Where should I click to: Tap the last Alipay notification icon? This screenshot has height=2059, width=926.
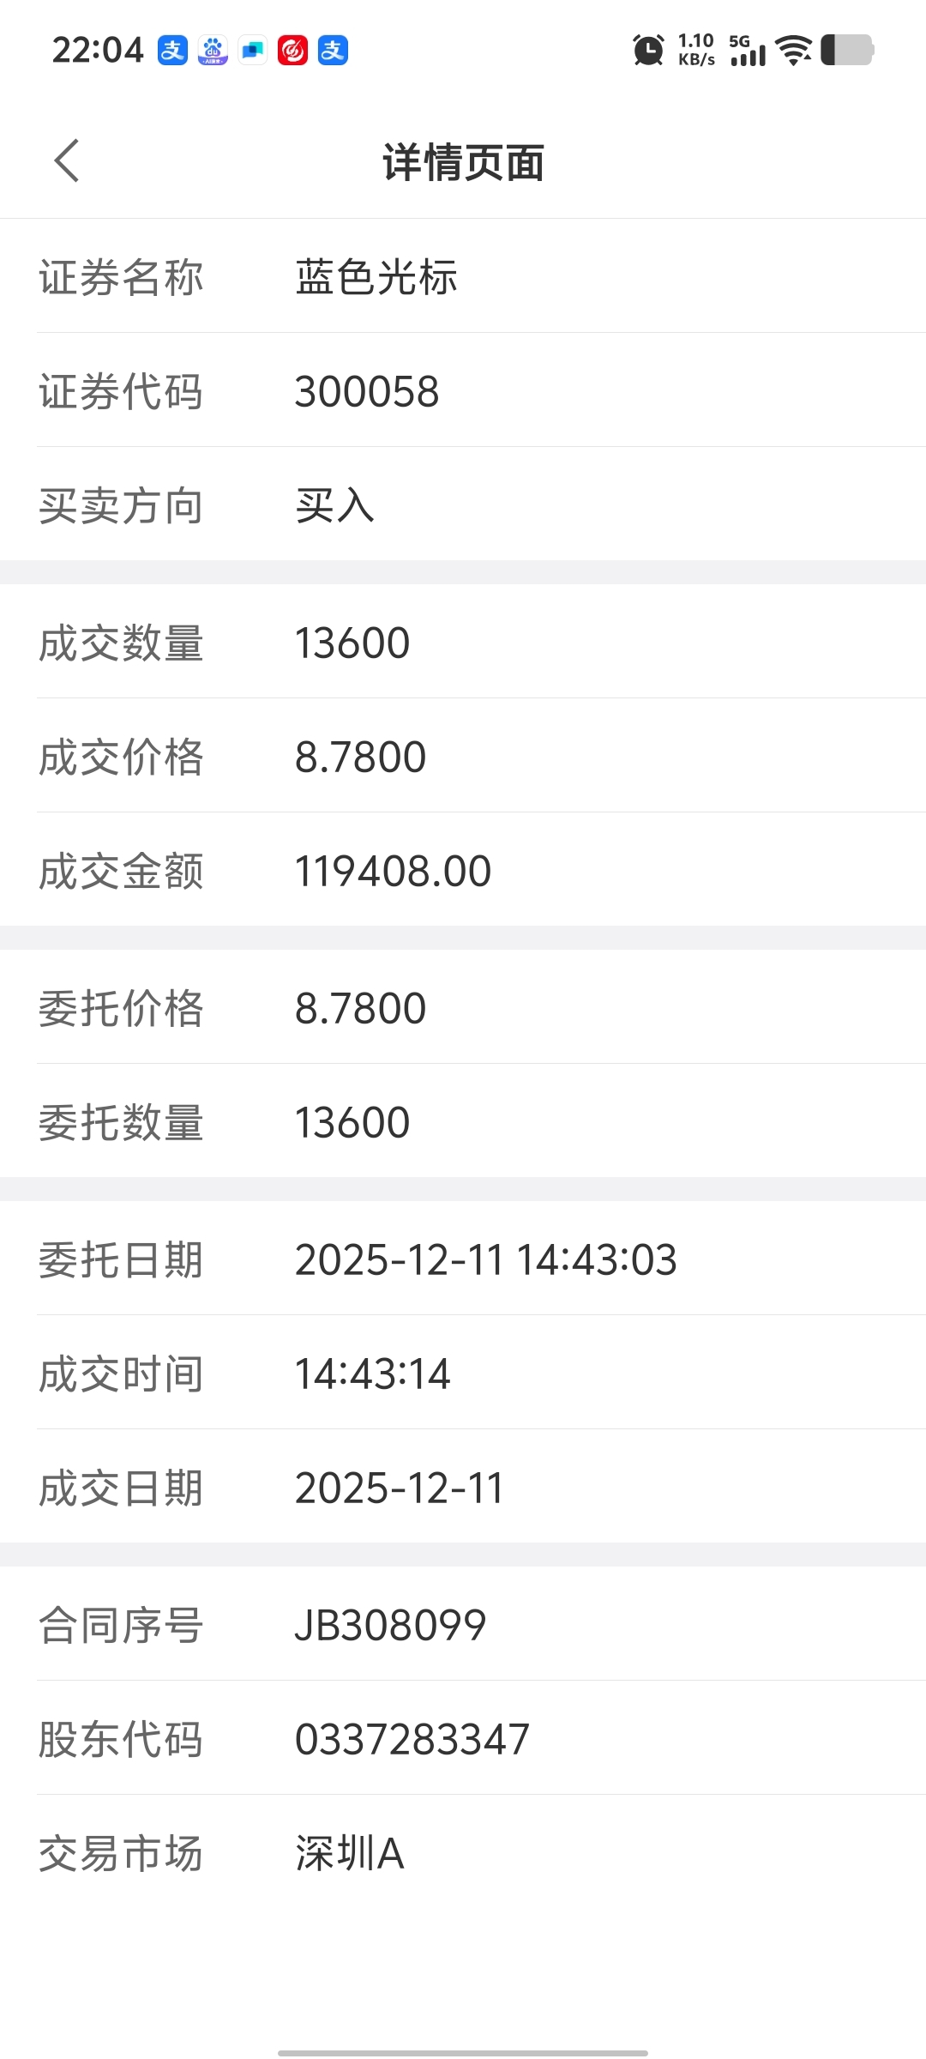tap(333, 51)
